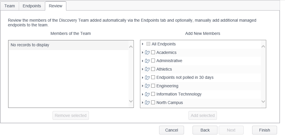Click group icon beside Information Technnology

[147, 94]
